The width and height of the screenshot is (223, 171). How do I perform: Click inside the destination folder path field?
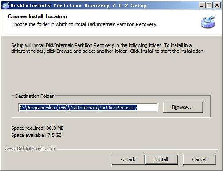(88, 108)
